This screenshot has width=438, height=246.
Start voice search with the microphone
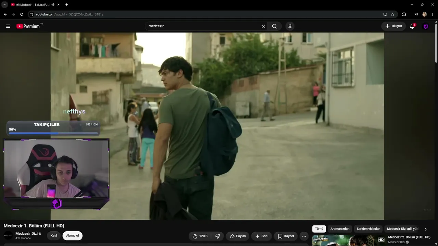click(x=290, y=26)
